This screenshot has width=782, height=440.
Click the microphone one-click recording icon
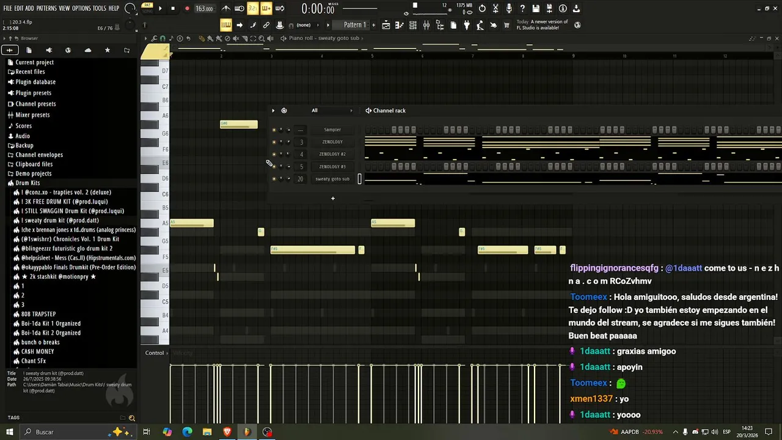(509, 9)
